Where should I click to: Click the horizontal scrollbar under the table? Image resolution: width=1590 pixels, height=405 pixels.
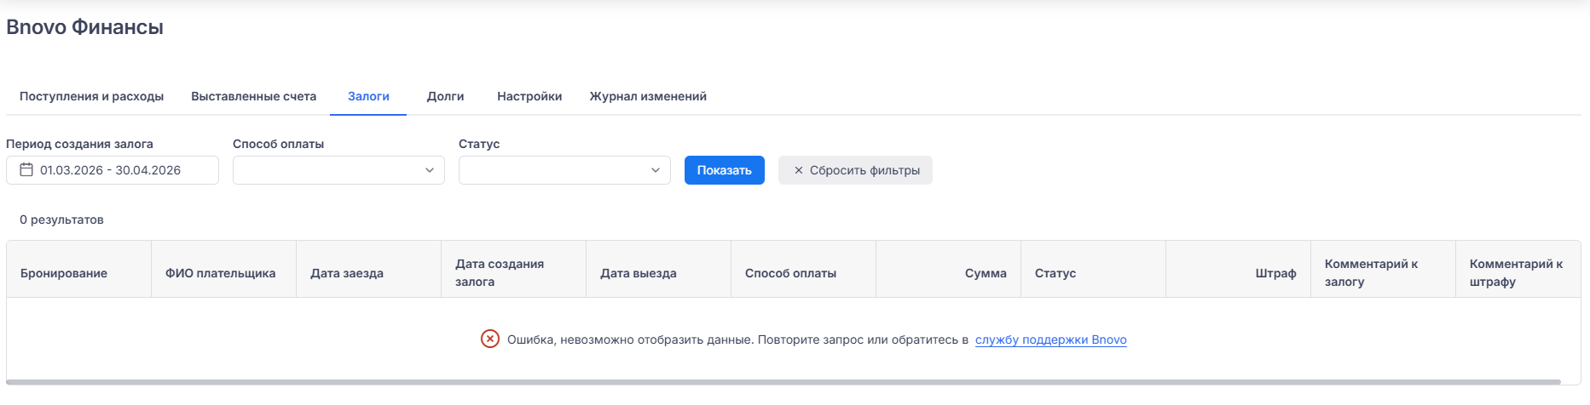783,382
